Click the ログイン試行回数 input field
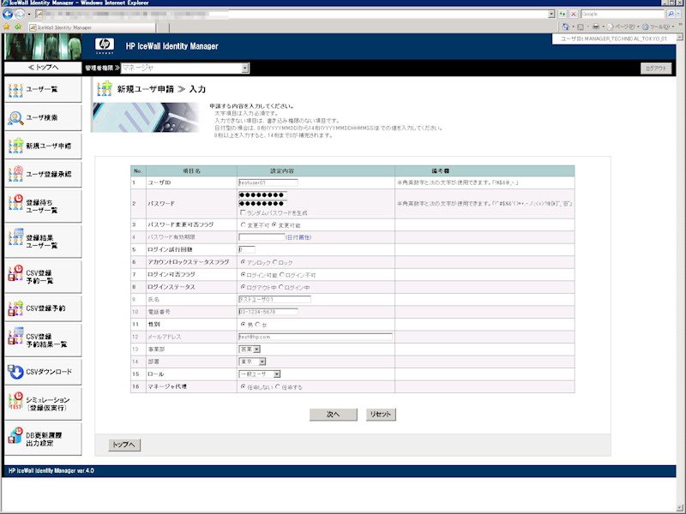This screenshot has height=514, width=686. tap(247, 249)
